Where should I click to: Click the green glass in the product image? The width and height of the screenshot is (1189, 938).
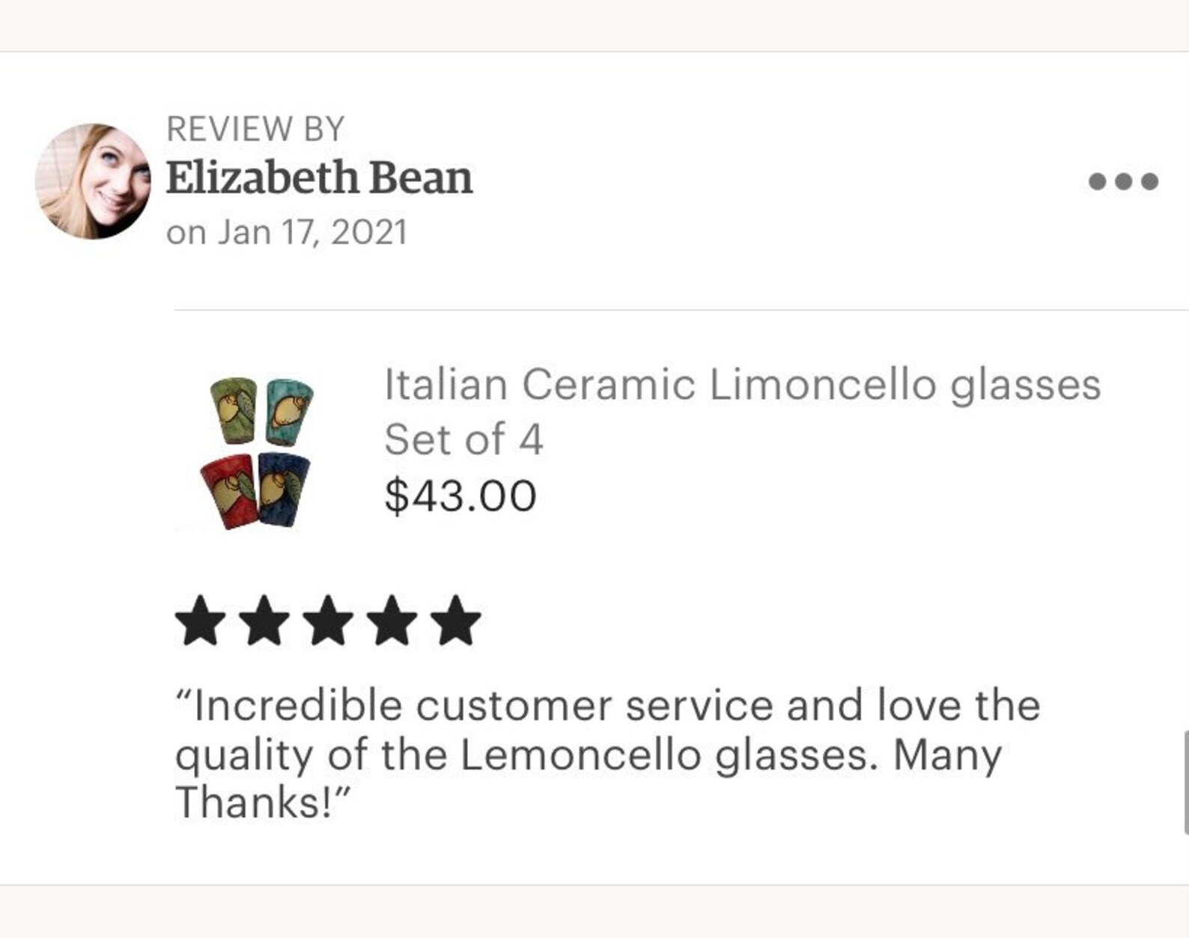click(x=234, y=410)
